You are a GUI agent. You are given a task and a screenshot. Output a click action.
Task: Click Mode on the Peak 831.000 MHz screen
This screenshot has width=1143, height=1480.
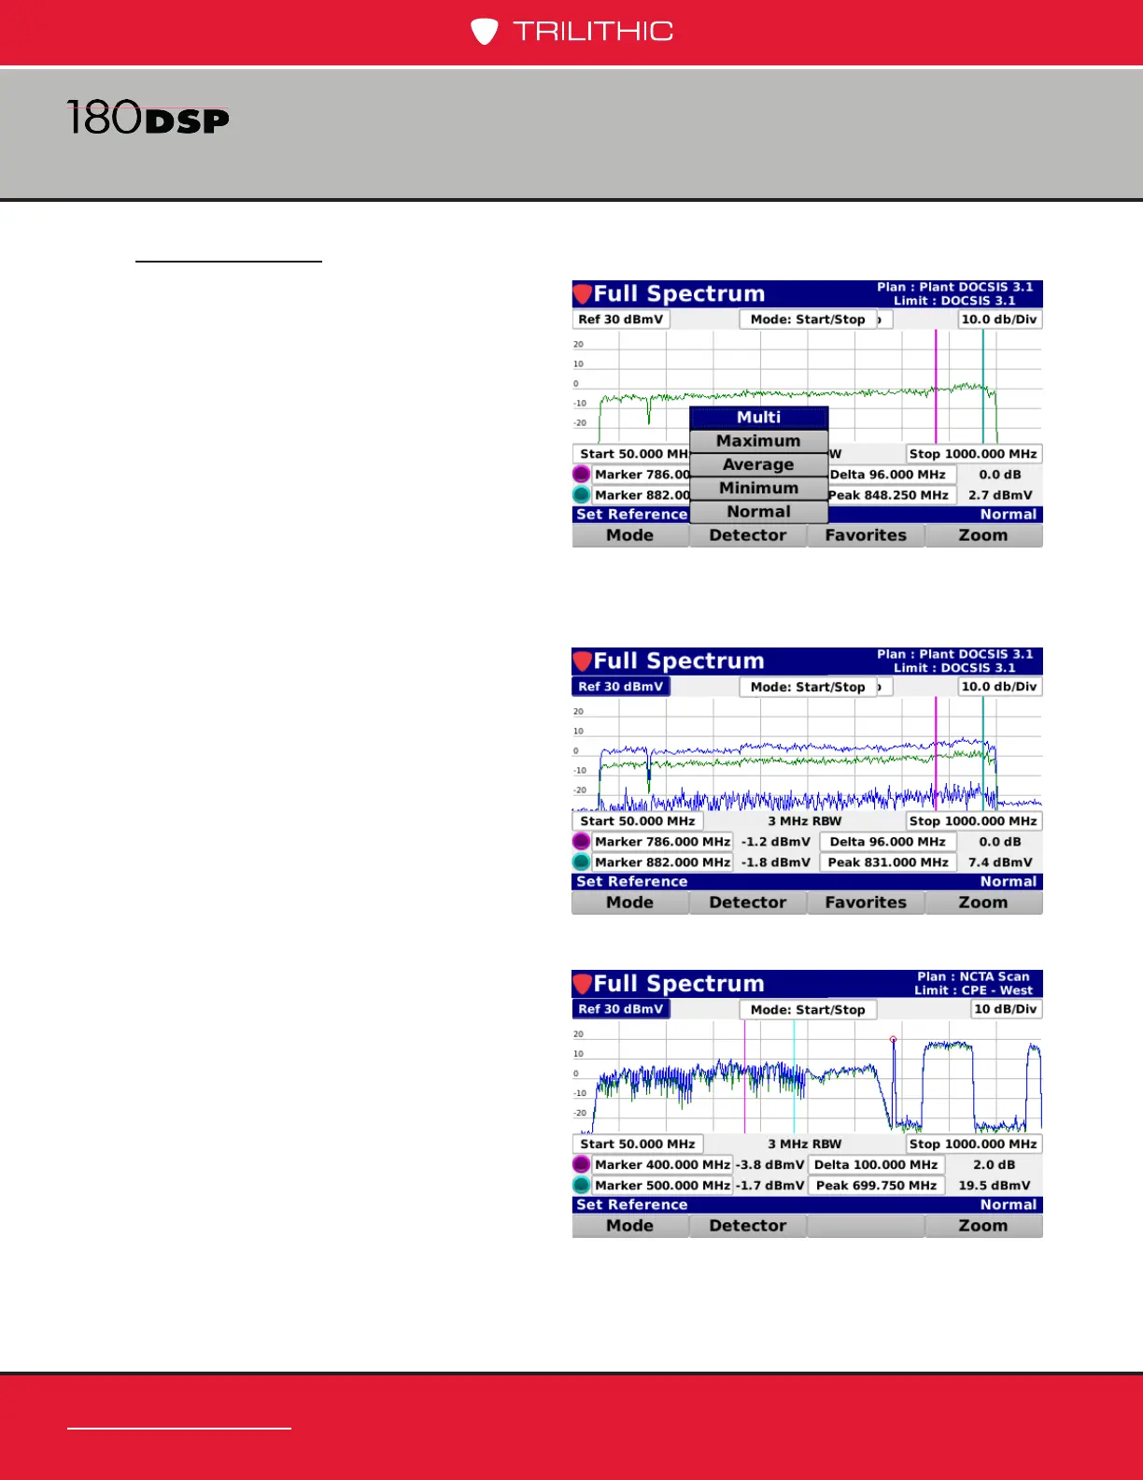(630, 903)
